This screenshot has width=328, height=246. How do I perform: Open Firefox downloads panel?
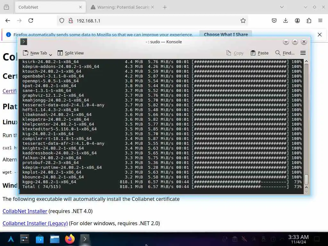click(285, 20)
